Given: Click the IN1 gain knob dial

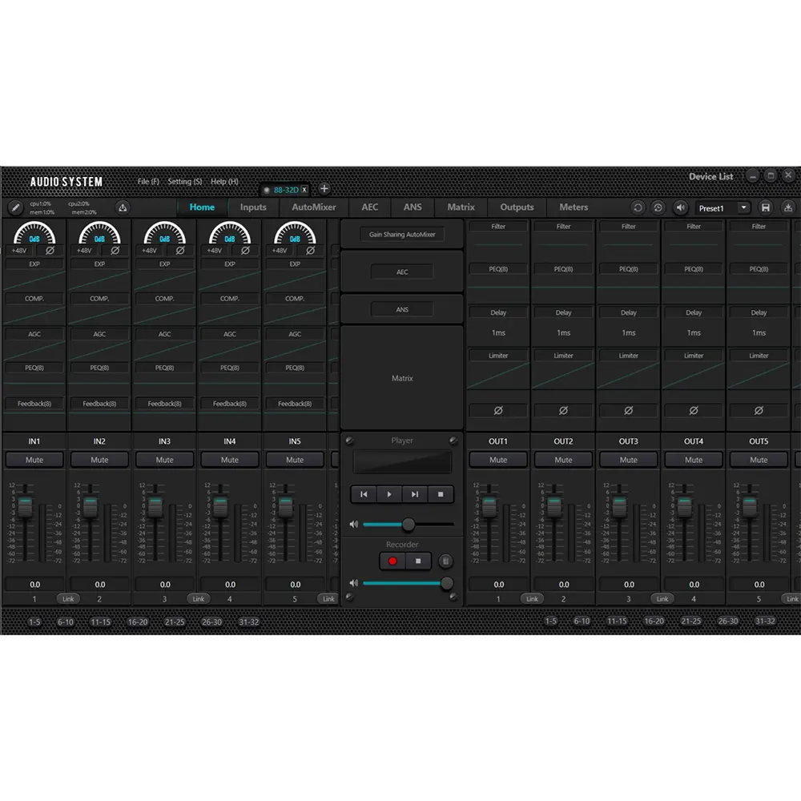Looking at the screenshot, I should click(x=34, y=233).
